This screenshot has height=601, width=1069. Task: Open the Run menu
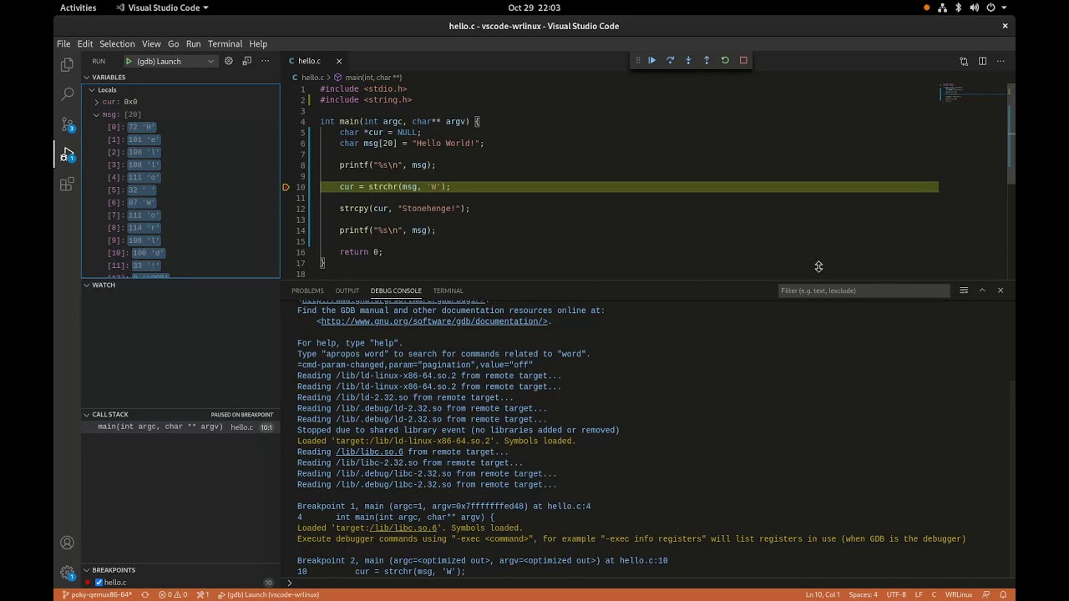point(193,43)
